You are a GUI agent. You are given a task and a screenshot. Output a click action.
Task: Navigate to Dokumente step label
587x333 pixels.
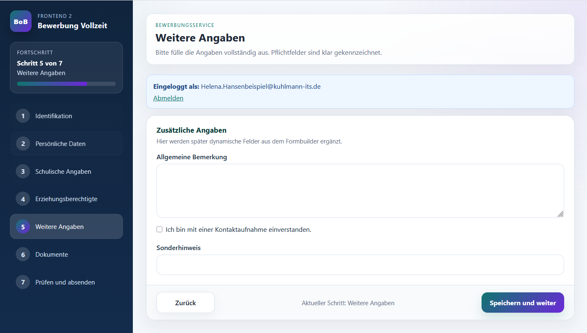coord(51,255)
